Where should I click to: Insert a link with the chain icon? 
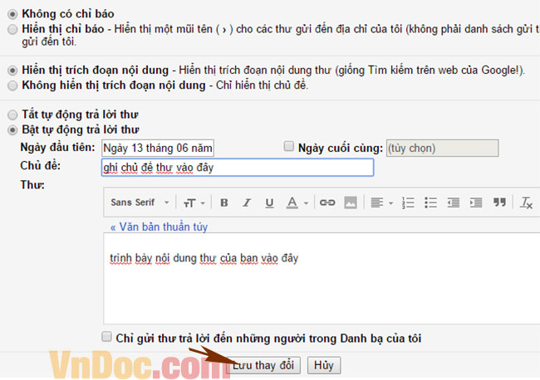pyautogui.click(x=327, y=202)
